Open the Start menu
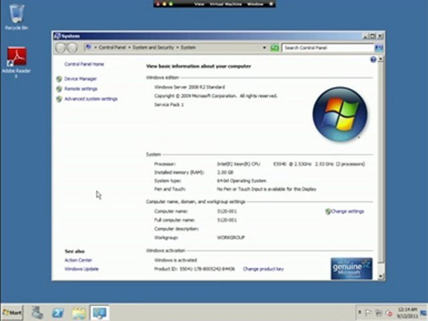 (12, 313)
